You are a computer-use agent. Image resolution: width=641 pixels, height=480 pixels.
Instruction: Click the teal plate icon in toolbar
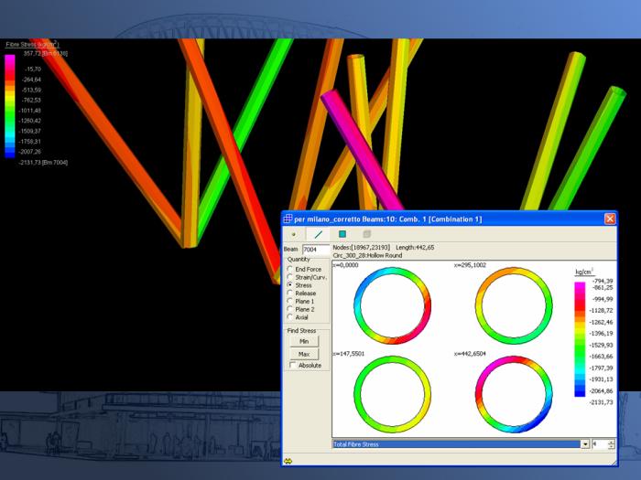(342, 234)
